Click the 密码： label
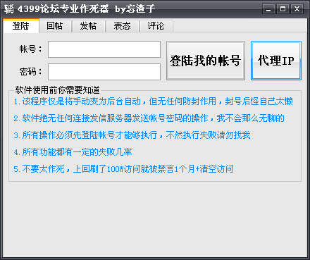This screenshot has height=260, width=310. click(31, 72)
